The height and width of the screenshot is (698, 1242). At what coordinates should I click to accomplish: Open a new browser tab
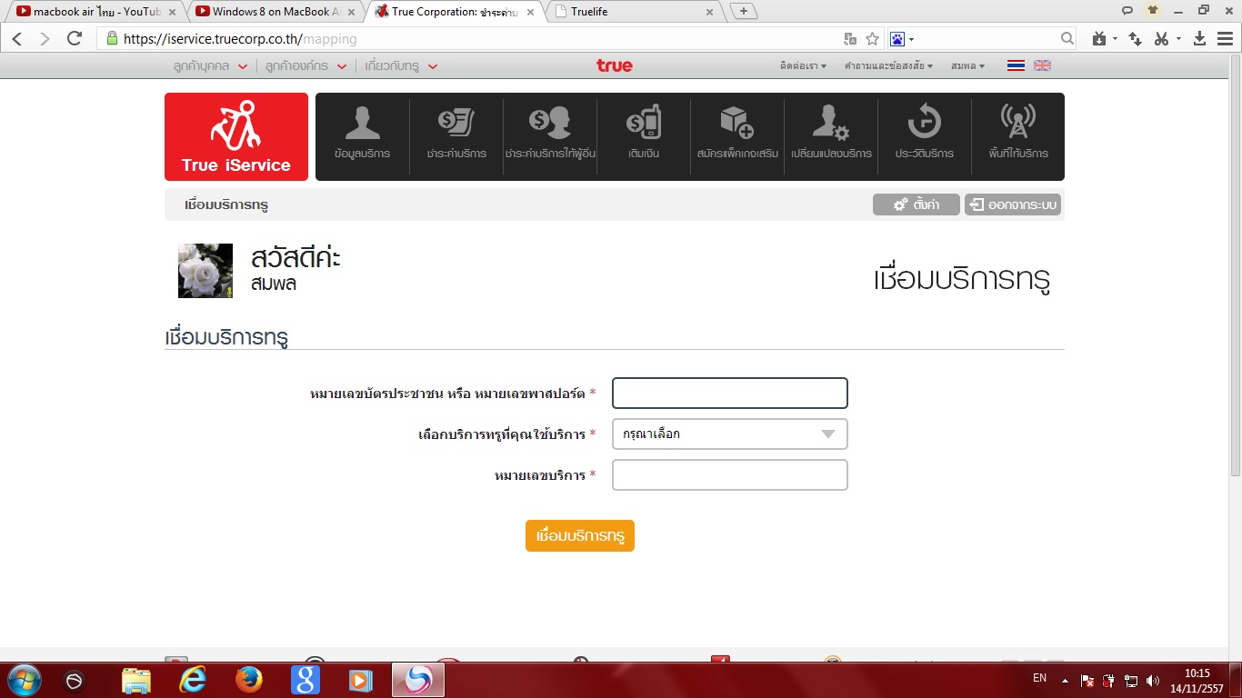(x=744, y=11)
